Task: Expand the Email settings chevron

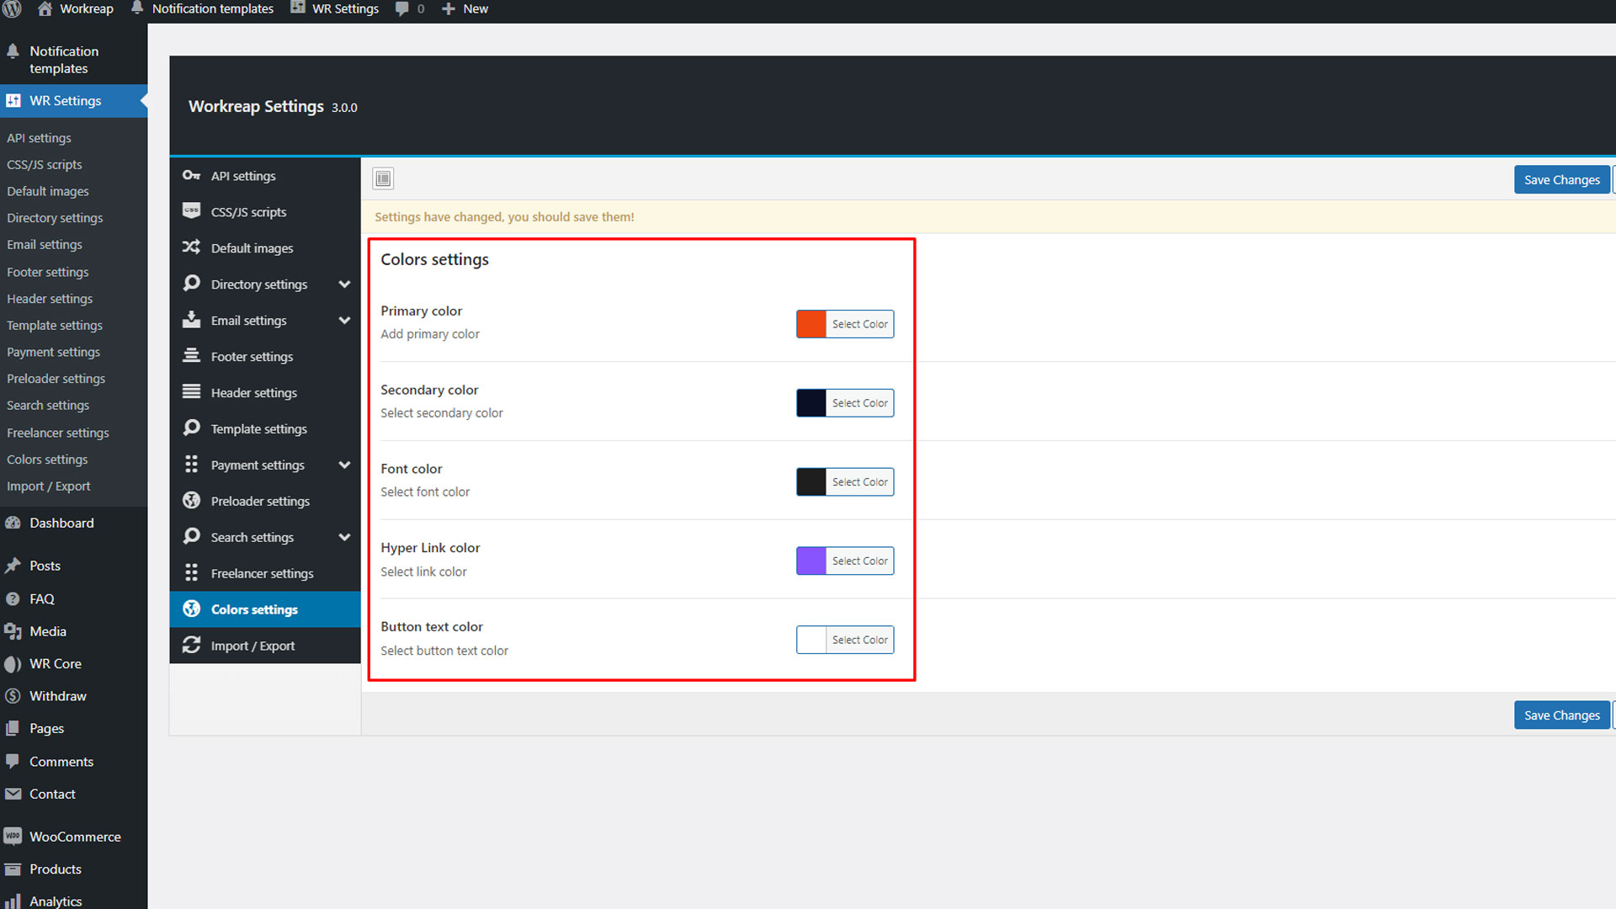Action: click(344, 321)
